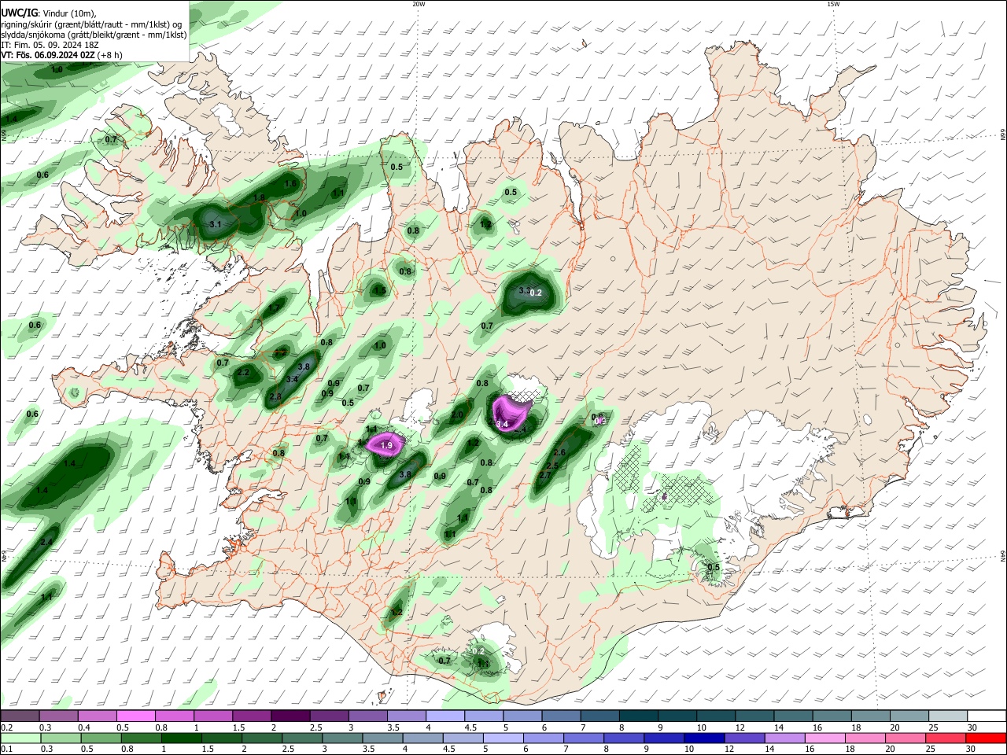Click the 15W longitude label
This screenshot has width=1007, height=755.
pos(833,4)
